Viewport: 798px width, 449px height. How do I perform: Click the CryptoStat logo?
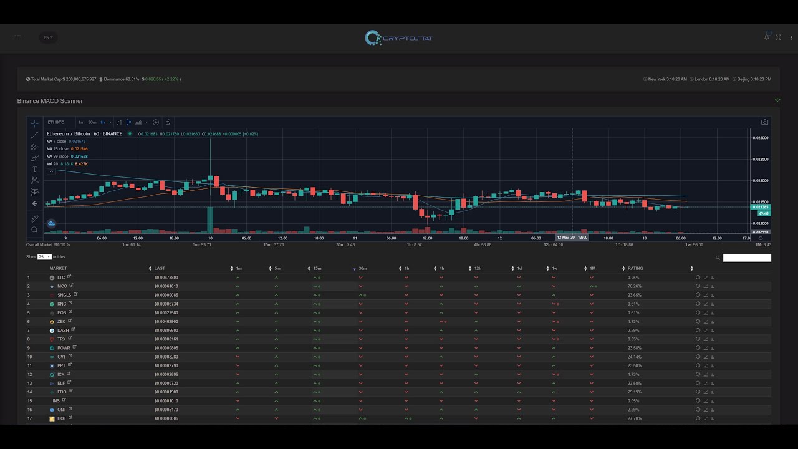399,38
